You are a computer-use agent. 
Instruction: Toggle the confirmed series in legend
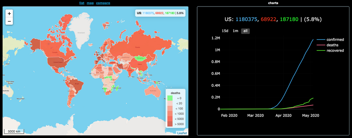[x=330, y=39]
